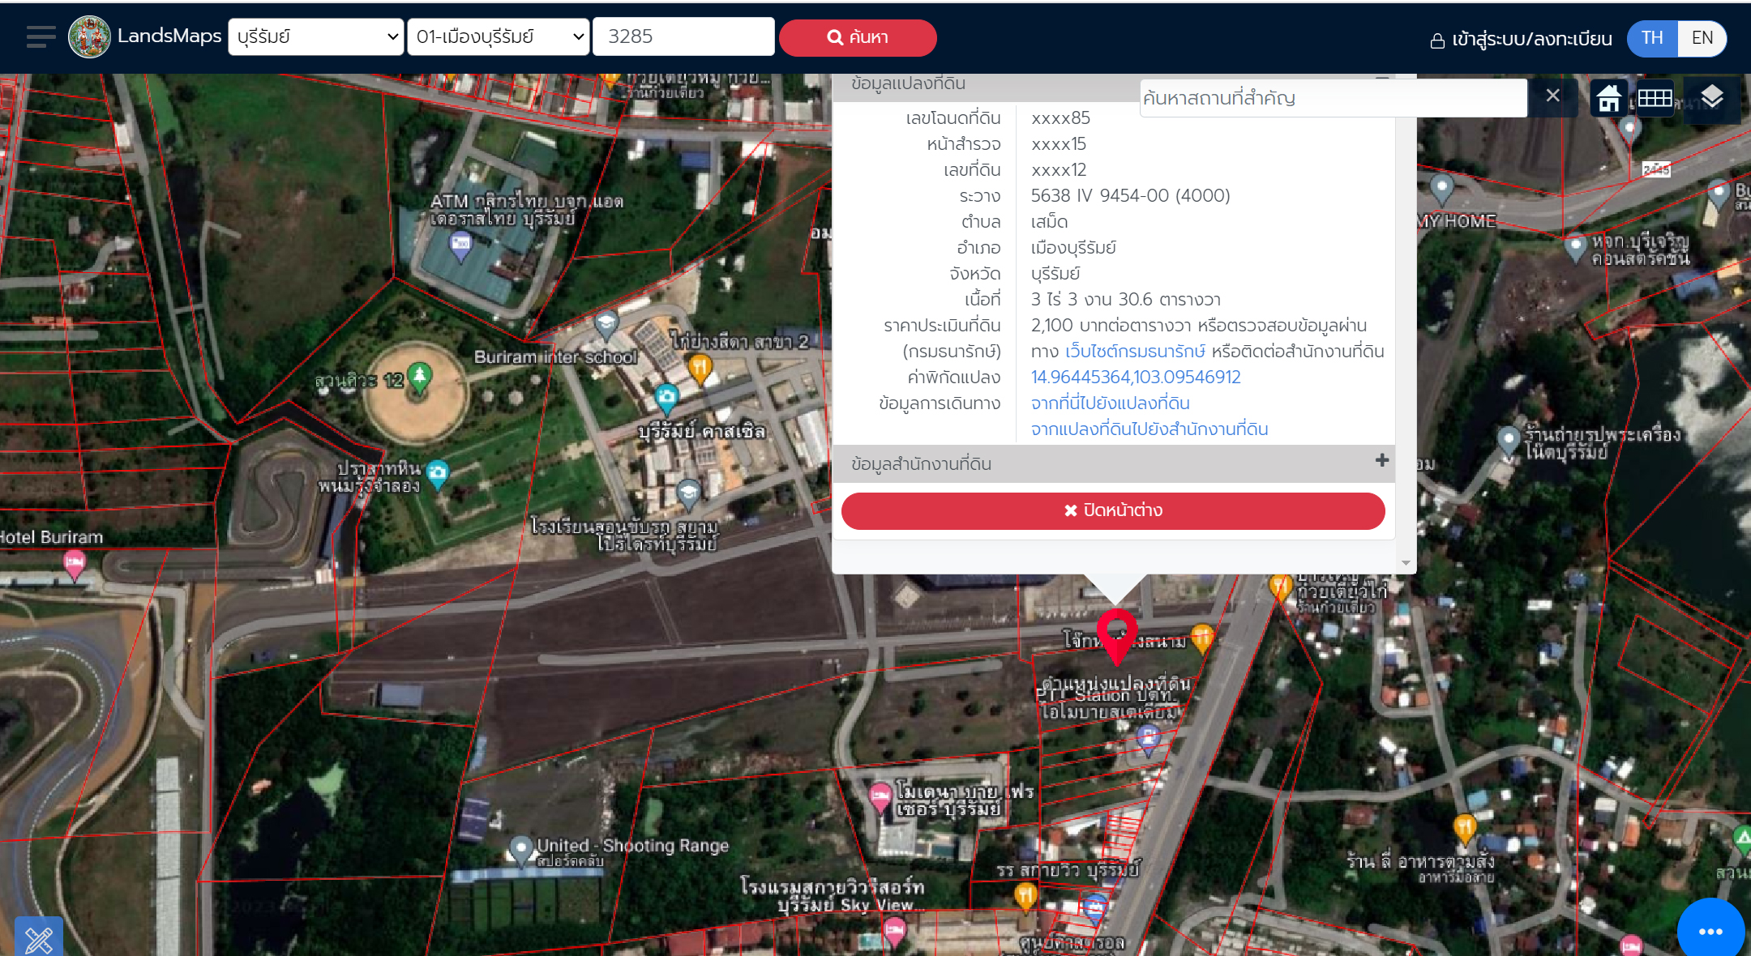
Task: Switch language to TH
Action: click(x=1651, y=38)
